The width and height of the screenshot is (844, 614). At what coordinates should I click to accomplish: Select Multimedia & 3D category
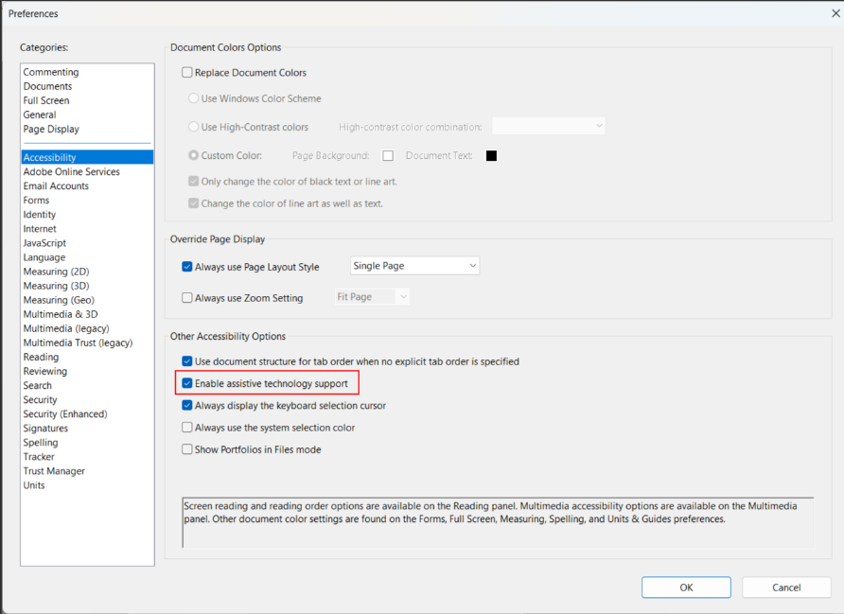[87, 314]
